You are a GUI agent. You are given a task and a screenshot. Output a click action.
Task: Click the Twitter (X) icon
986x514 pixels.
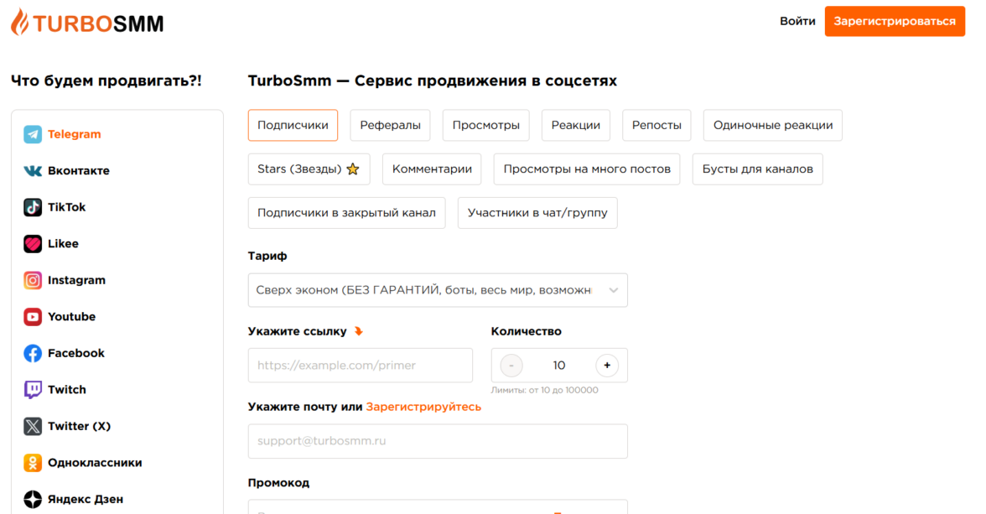33,426
